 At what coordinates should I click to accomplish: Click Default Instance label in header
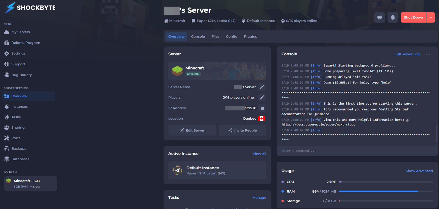point(258,21)
